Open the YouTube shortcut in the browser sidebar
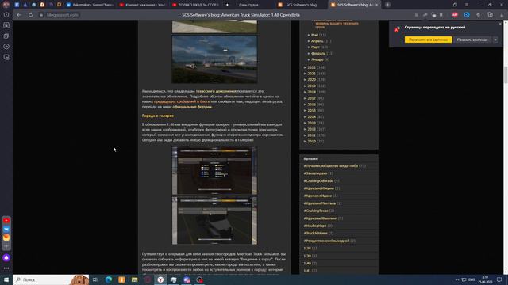Screen dimensions: 508x285 pos(6,220)
